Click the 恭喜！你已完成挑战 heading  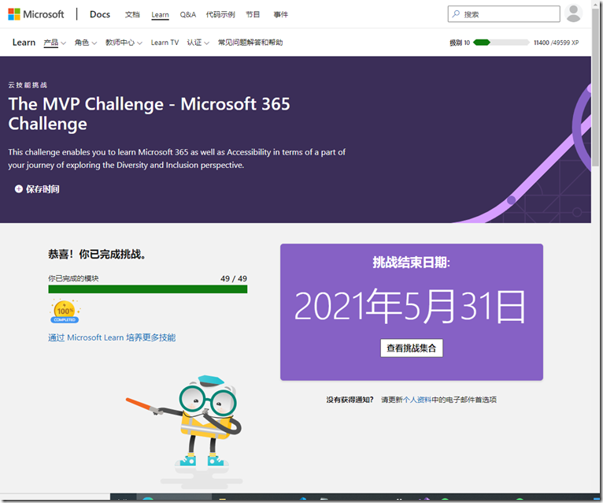point(97,254)
